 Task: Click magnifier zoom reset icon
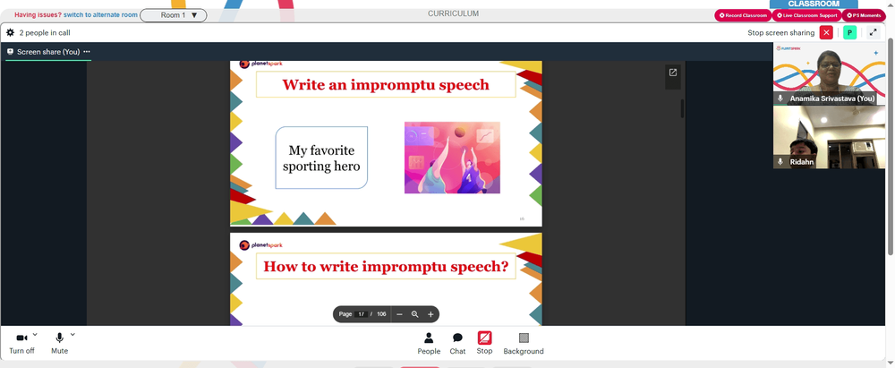coord(415,314)
